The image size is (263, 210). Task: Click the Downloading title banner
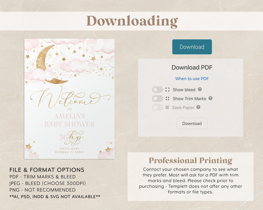[131, 21]
